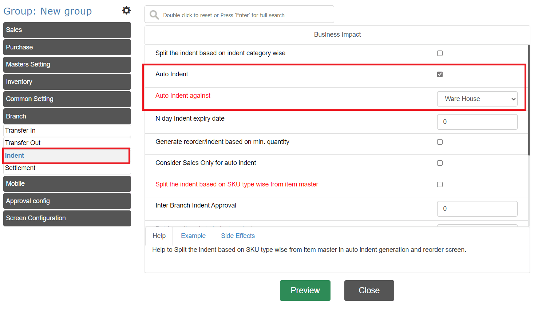The width and height of the screenshot is (550, 310).
Task: Open group settings gear icon
Action: (x=126, y=11)
